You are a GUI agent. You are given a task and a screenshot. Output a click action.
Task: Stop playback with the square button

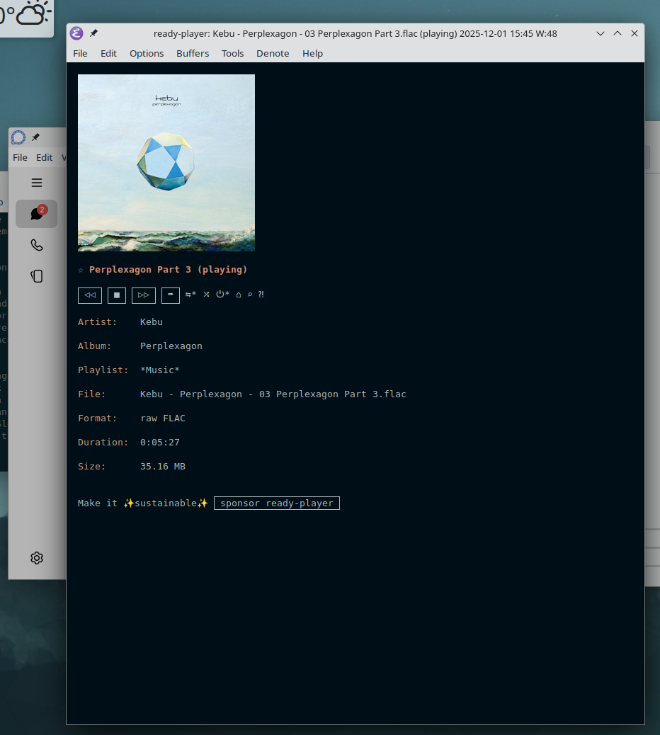coord(117,295)
